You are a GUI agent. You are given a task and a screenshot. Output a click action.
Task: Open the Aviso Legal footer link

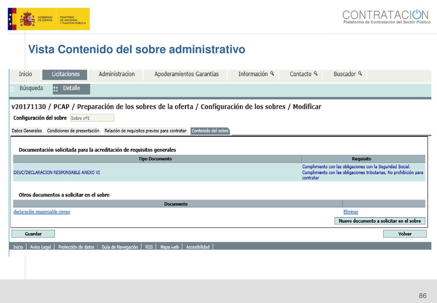coord(41,247)
